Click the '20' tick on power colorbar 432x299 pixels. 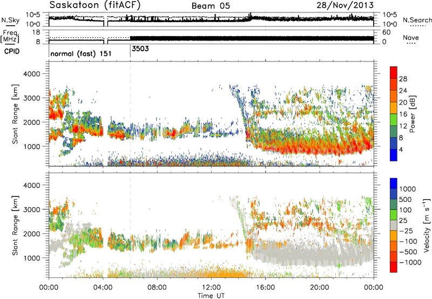(403, 103)
